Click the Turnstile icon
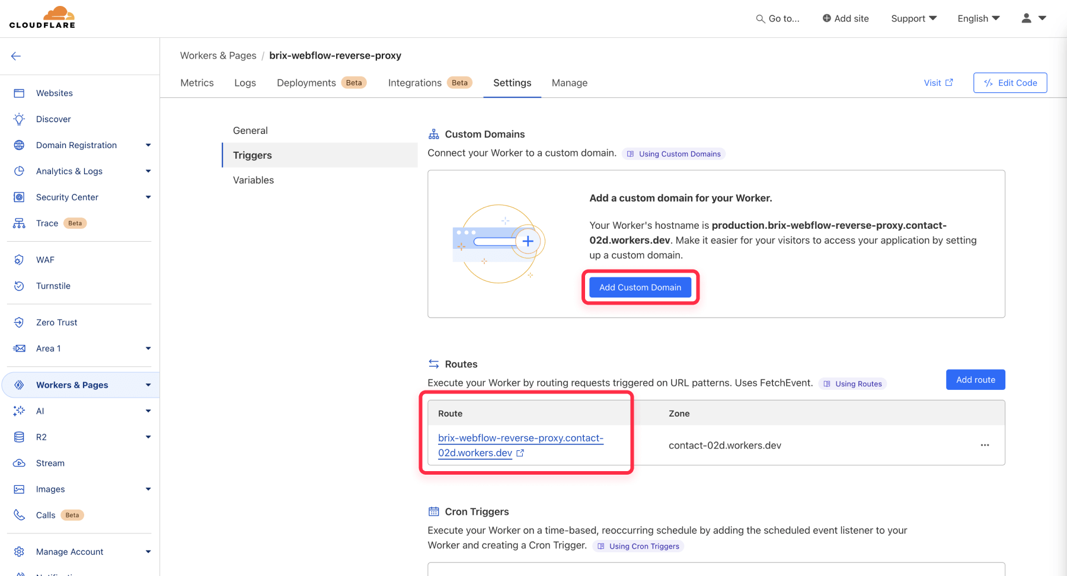 point(19,286)
